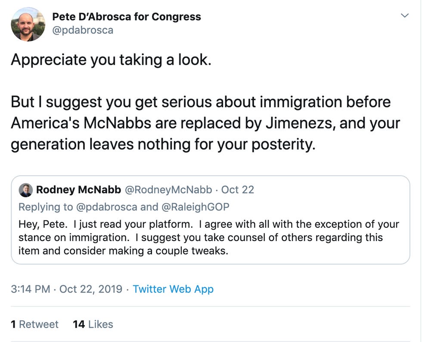Image resolution: width=422 pixels, height=342 pixels.
Task: Open the "Twitter Web App" source link
Action: pos(173,289)
